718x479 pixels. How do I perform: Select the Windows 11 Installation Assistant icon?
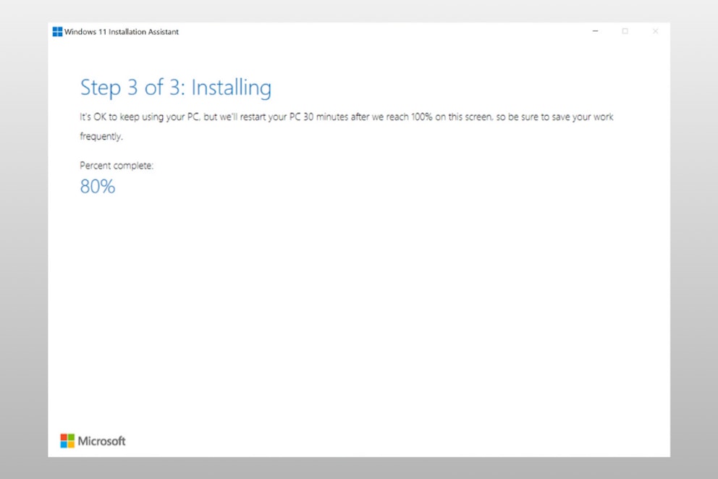pyautogui.click(x=56, y=31)
